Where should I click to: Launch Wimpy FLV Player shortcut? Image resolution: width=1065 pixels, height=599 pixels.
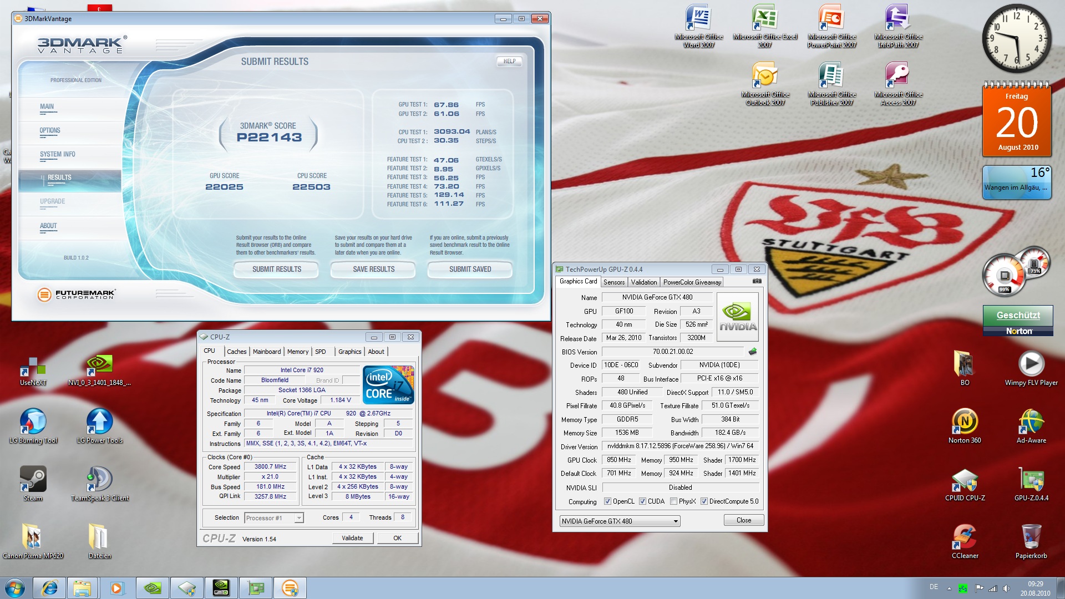click(x=1031, y=368)
